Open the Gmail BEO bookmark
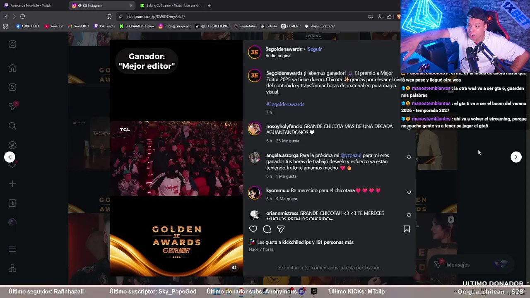 coord(78,26)
